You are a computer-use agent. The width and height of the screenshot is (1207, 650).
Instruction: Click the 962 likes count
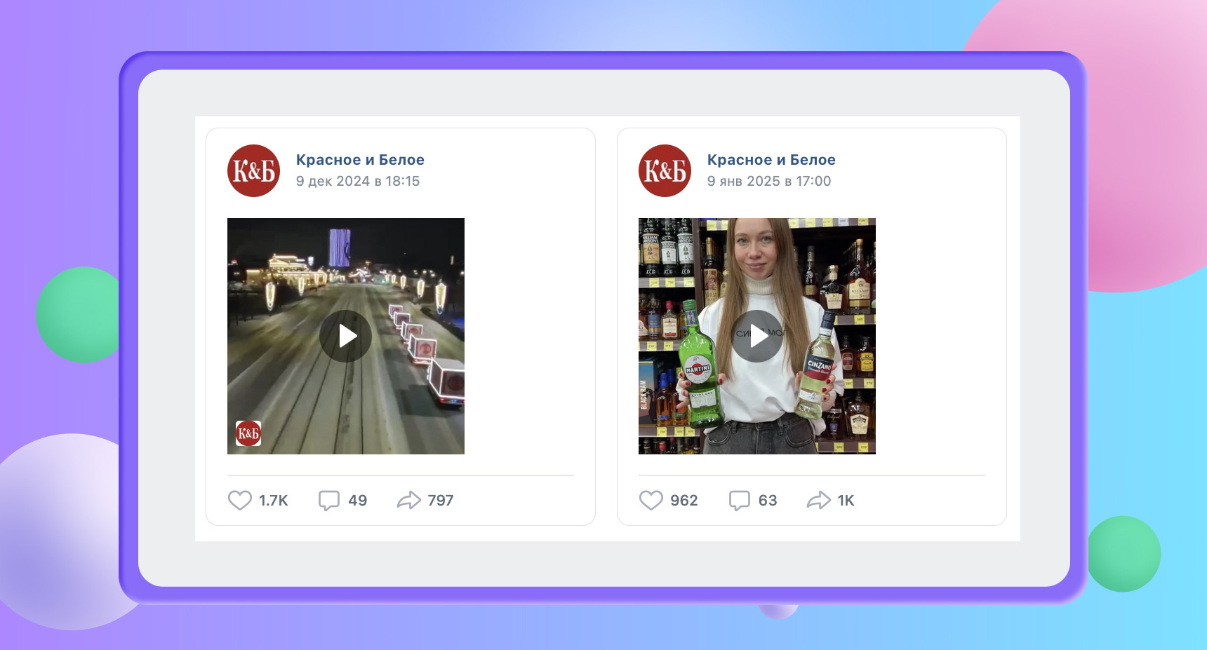pos(684,501)
